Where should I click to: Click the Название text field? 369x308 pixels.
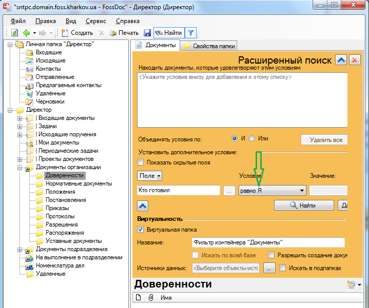point(268,242)
